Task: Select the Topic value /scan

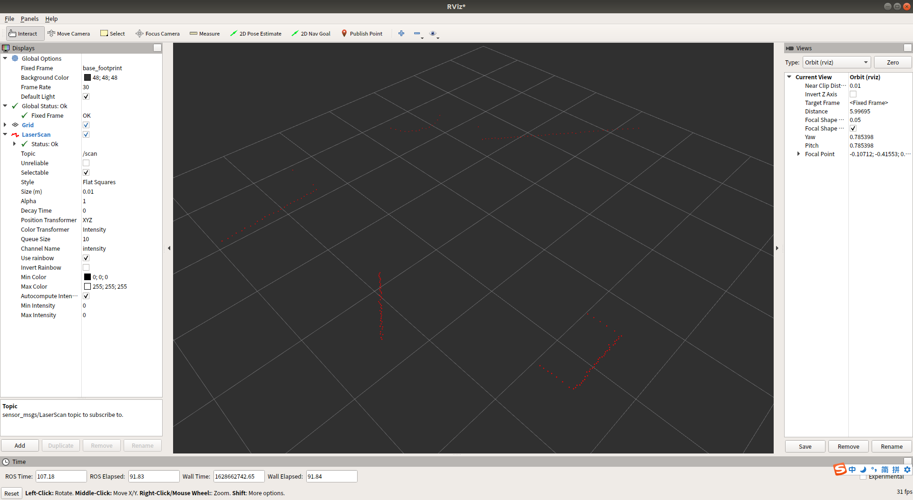Action: (x=90, y=153)
